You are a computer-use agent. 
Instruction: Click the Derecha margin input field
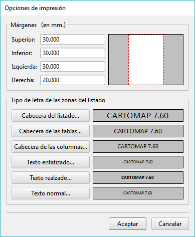[73, 80]
